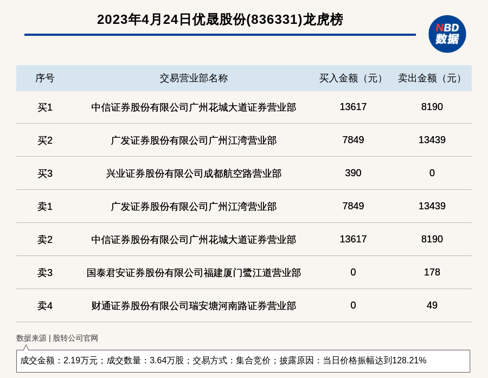Select sell amount 13439 in the 卖1 row
The height and width of the screenshot is (378, 488).
tap(432, 206)
